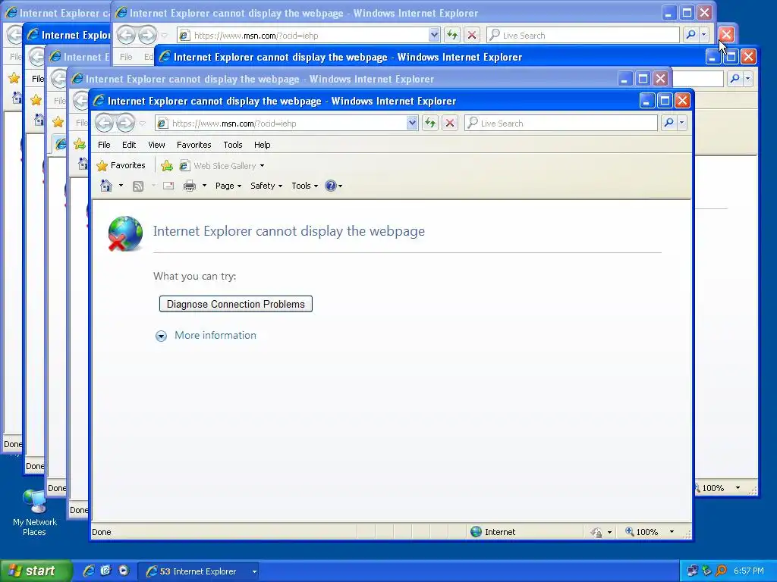Open File menu in front window
Viewport: 777px width, 582px height.
[x=104, y=145]
